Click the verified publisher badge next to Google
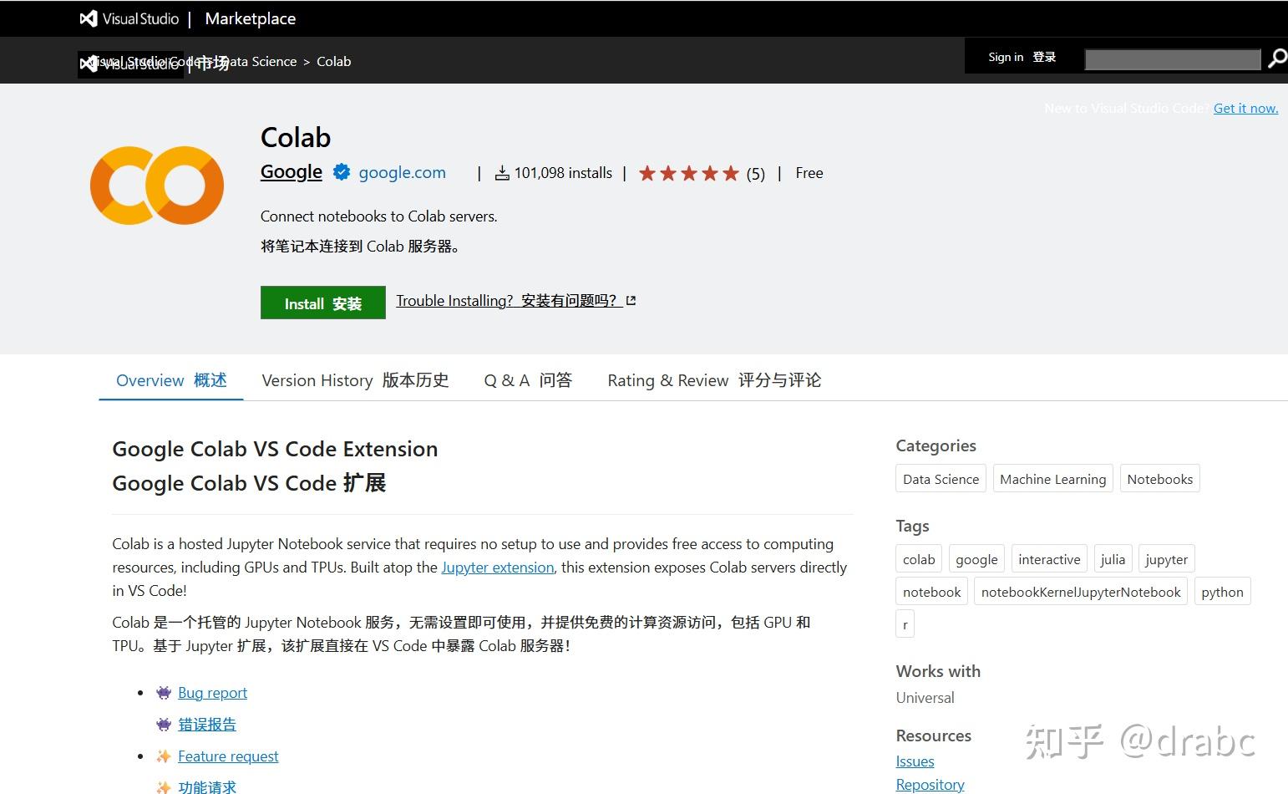This screenshot has width=1288, height=794. [341, 172]
